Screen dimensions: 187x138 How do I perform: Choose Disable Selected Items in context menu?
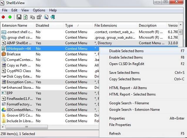(143, 51)
